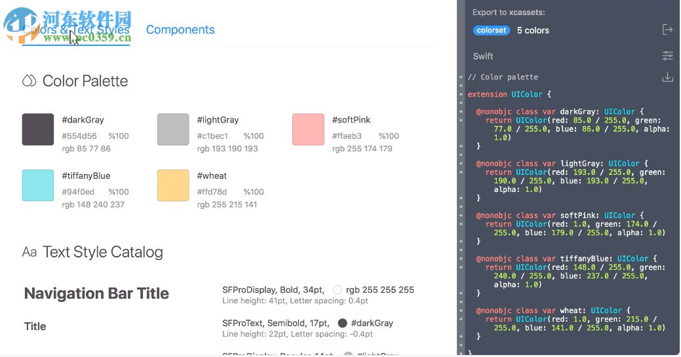681x357 pixels.
Task: Download the Color palette code snippet
Action: (x=667, y=77)
